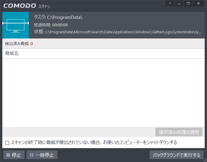This screenshot has width=207, height=162.
Task: Click the window resize grip
Action: coord(205,160)
